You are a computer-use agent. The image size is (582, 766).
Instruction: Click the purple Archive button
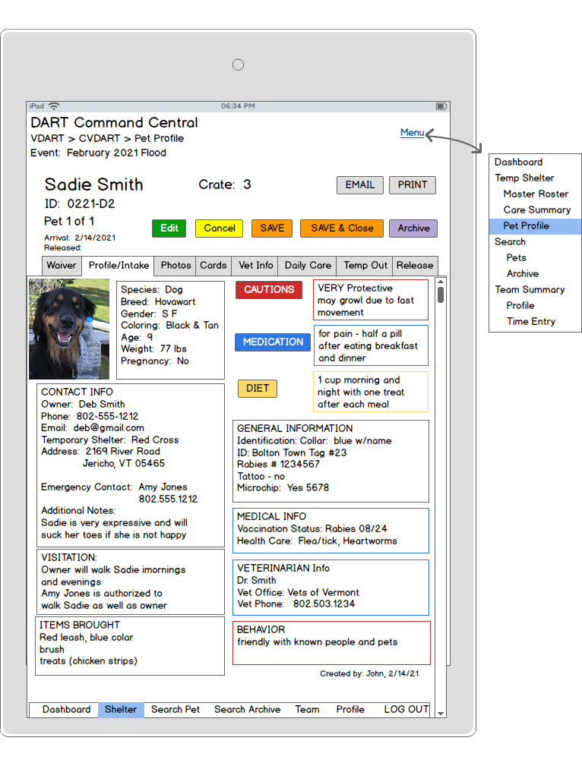click(413, 228)
